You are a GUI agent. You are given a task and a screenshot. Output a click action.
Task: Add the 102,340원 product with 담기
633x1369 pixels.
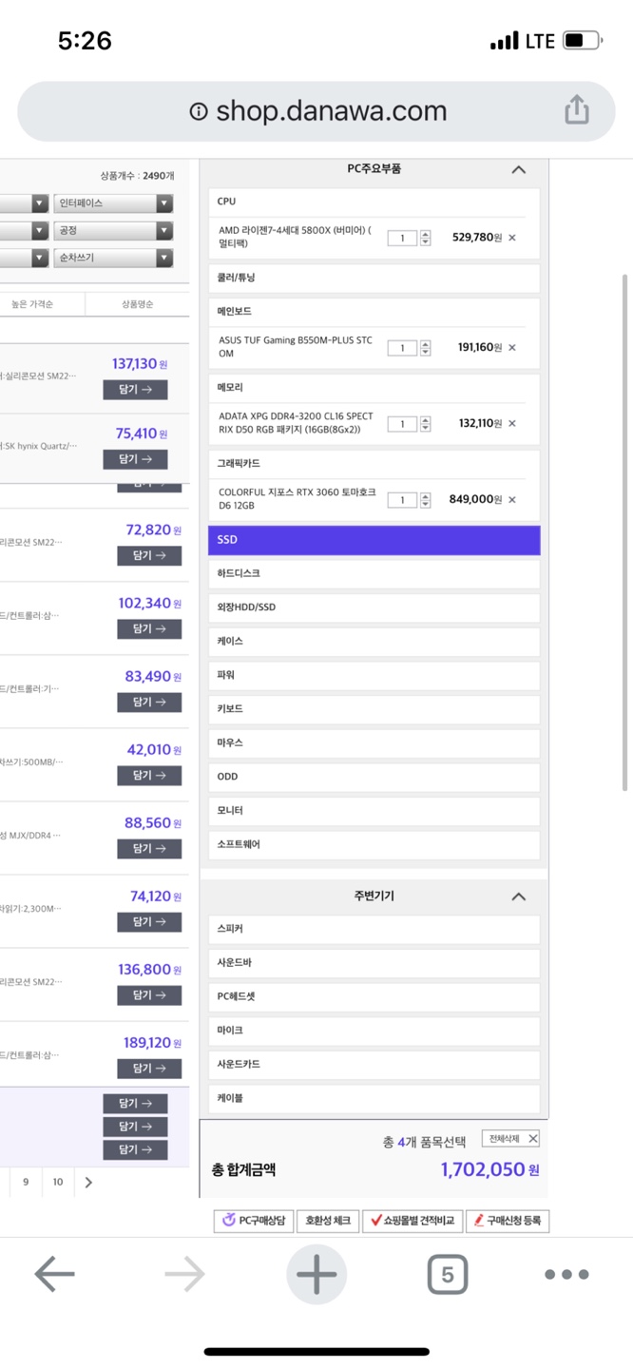[x=149, y=628]
